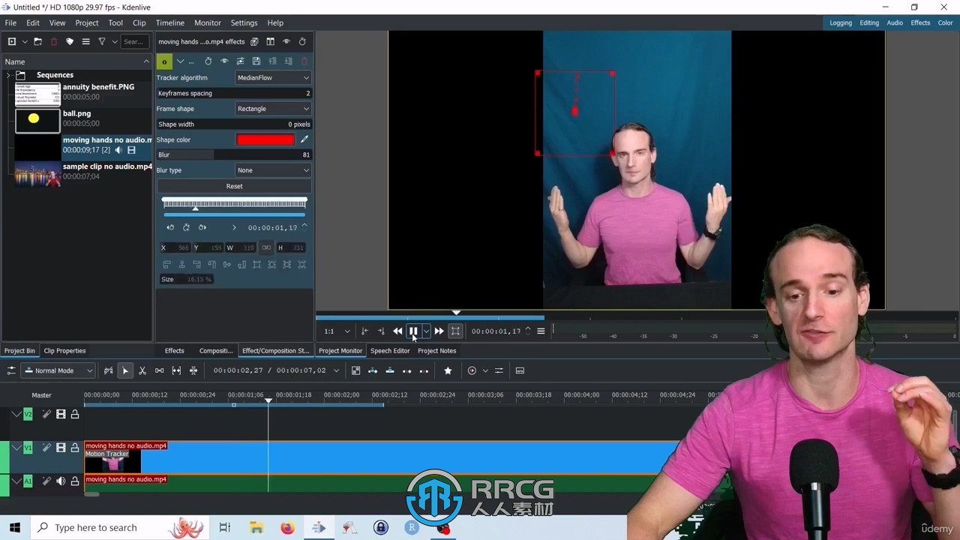Click the favorite effects star icon
This screenshot has height=540, width=960.
[448, 370]
